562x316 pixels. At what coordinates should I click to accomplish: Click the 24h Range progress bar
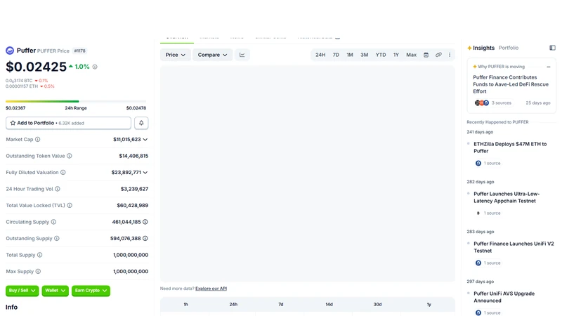tap(76, 101)
